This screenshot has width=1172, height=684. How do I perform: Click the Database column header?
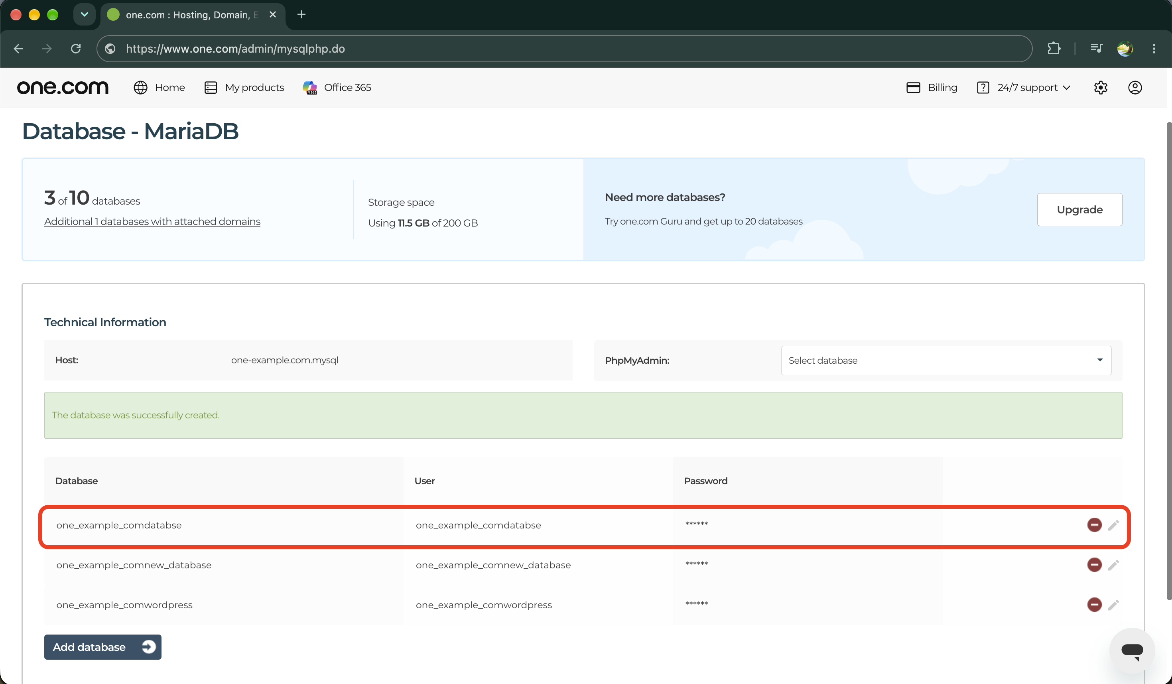coord(76,481)
